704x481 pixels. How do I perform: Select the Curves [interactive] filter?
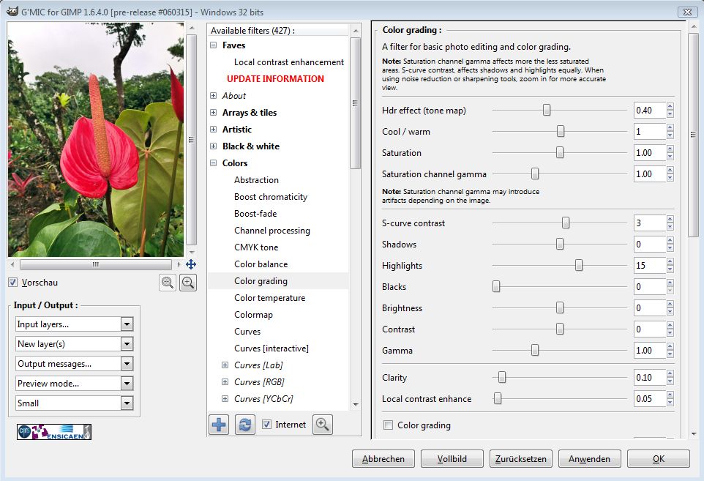pyautogui.click(x=272, y=348)
